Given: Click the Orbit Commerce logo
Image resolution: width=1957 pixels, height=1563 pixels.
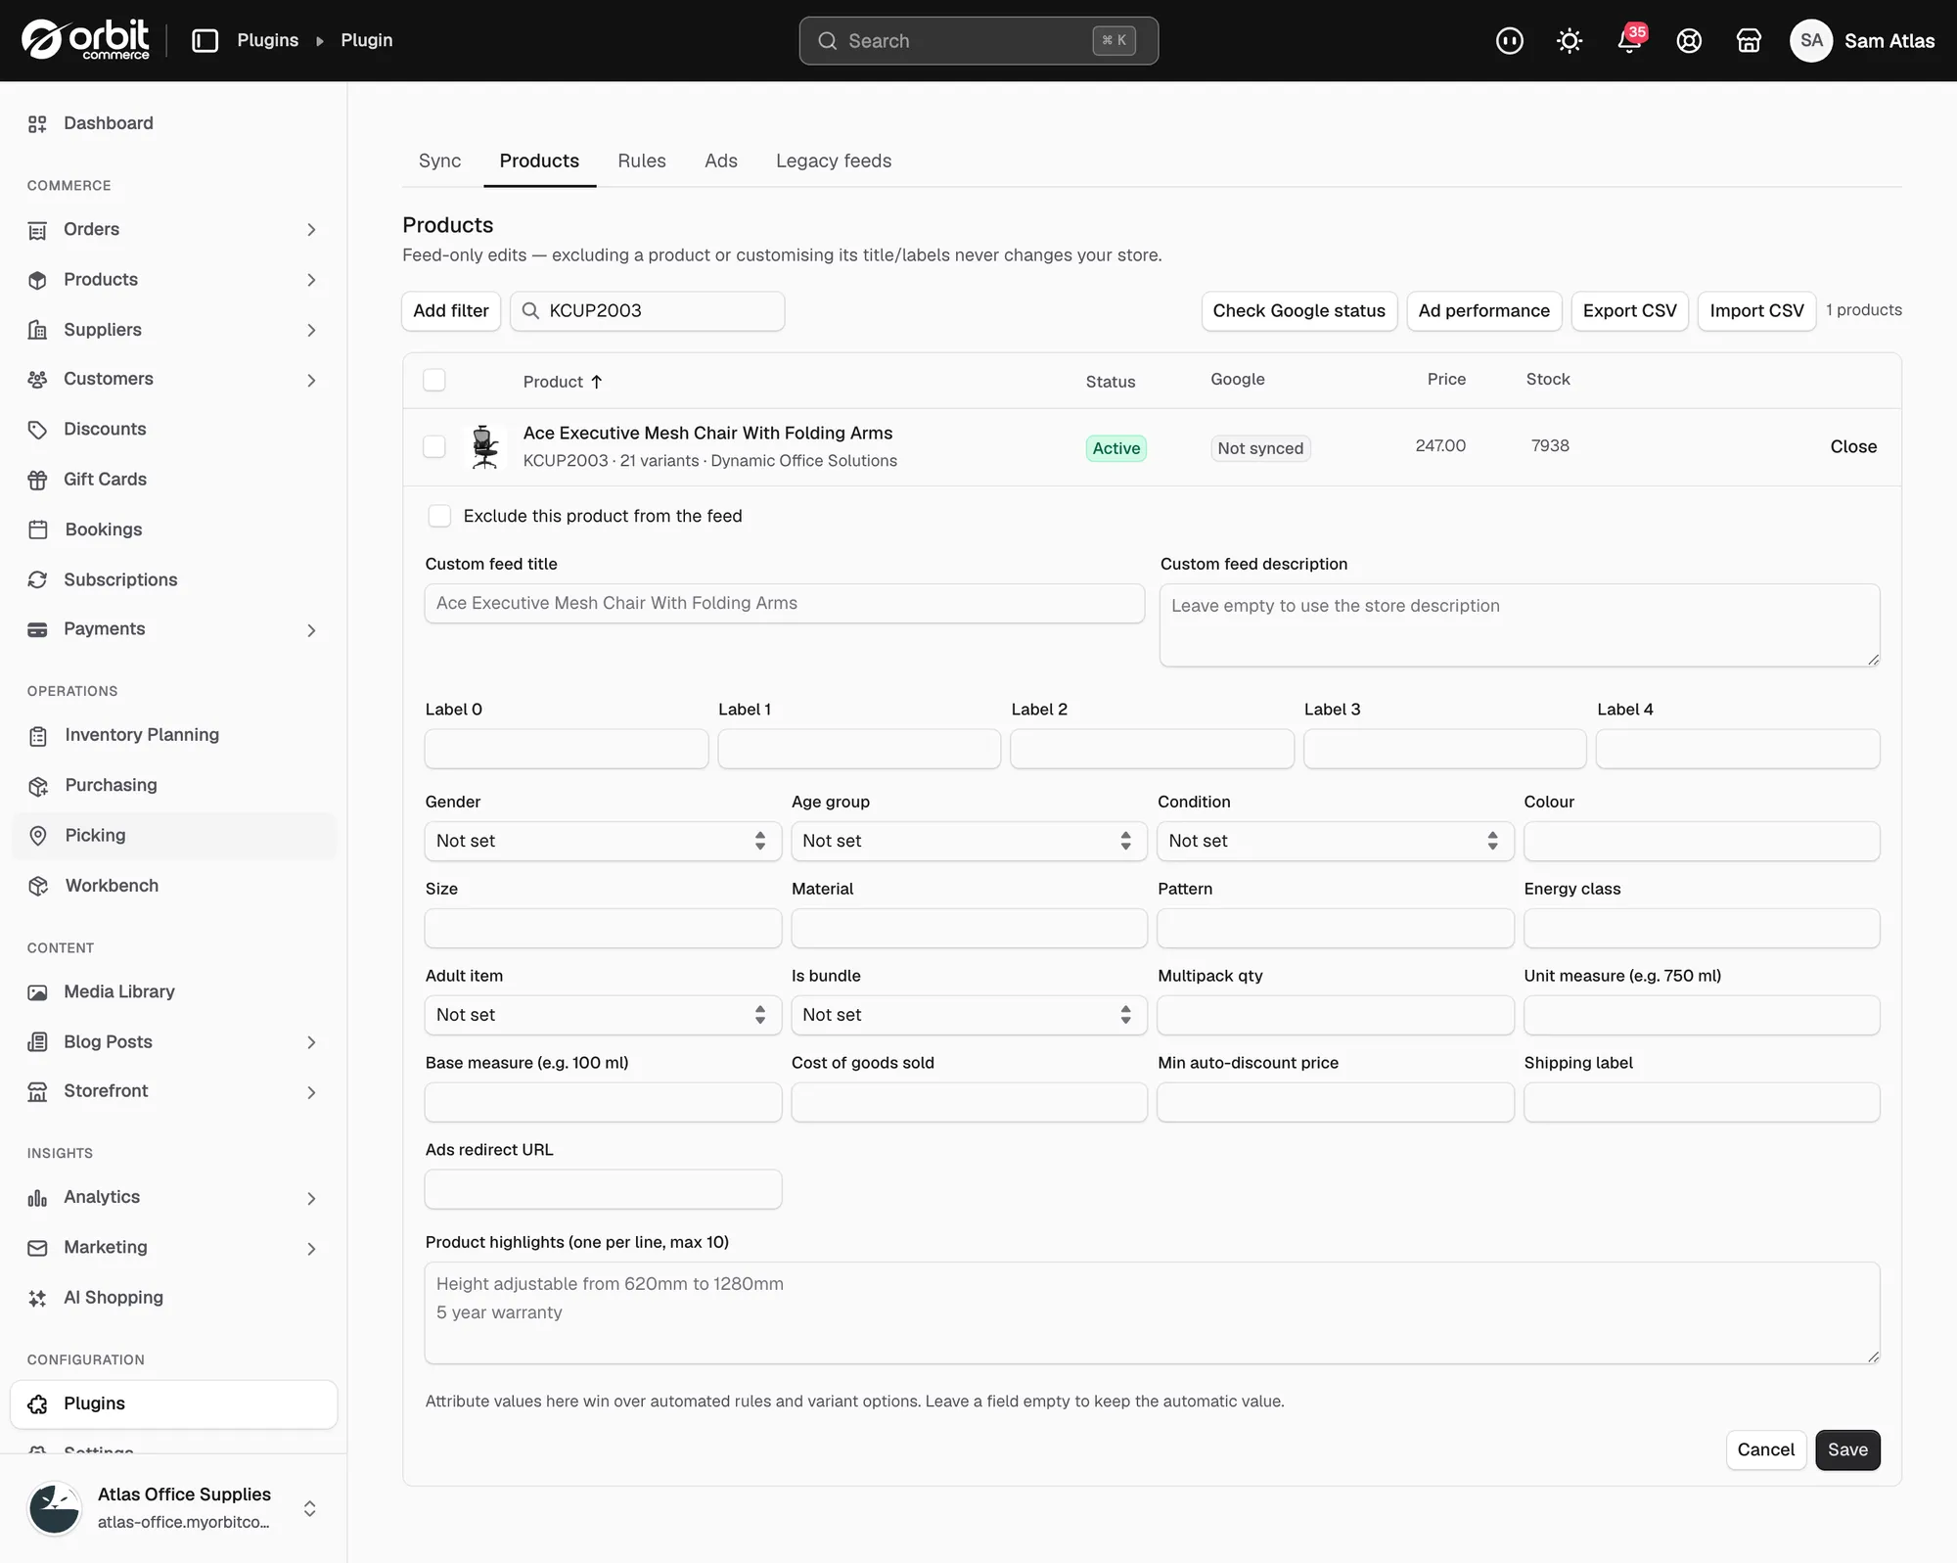Looking at the screenshot, I should pos(85,40).
